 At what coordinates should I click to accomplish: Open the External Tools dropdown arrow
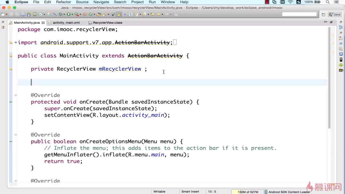(x=80, y=15)
